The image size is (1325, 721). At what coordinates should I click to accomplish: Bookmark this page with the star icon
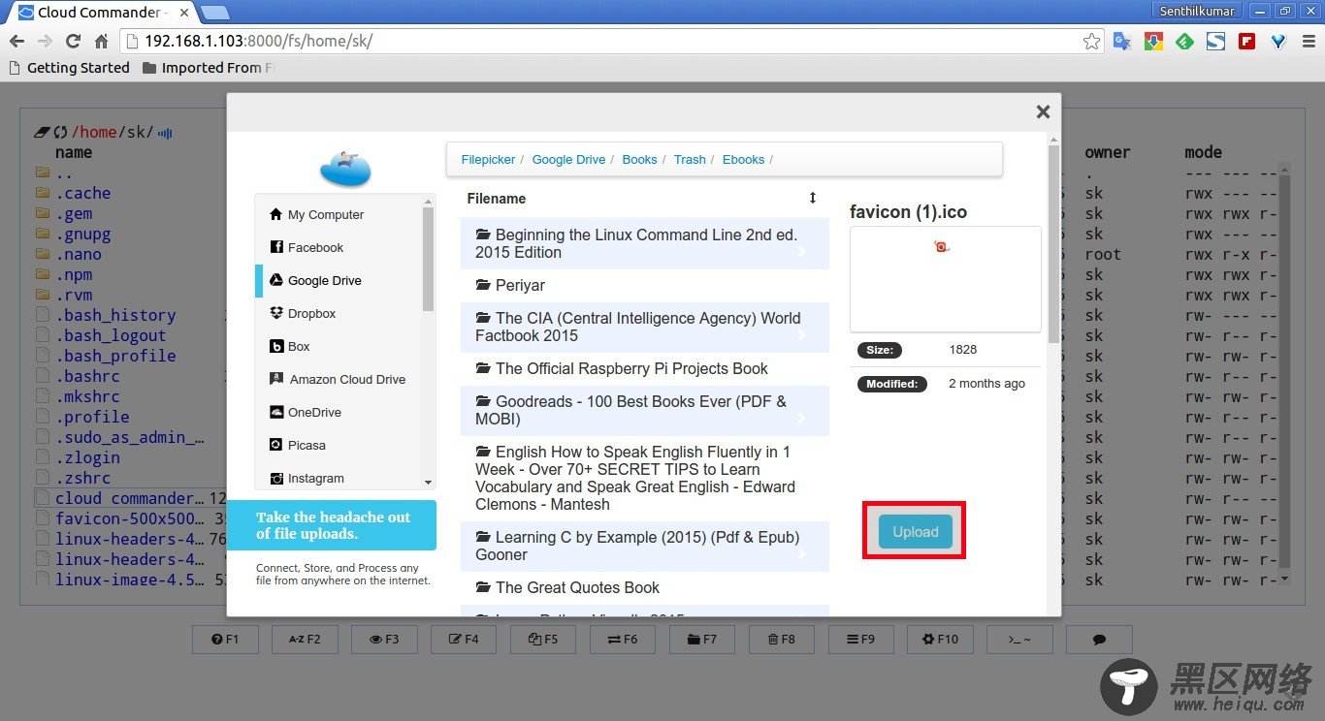coord(1091,42)
